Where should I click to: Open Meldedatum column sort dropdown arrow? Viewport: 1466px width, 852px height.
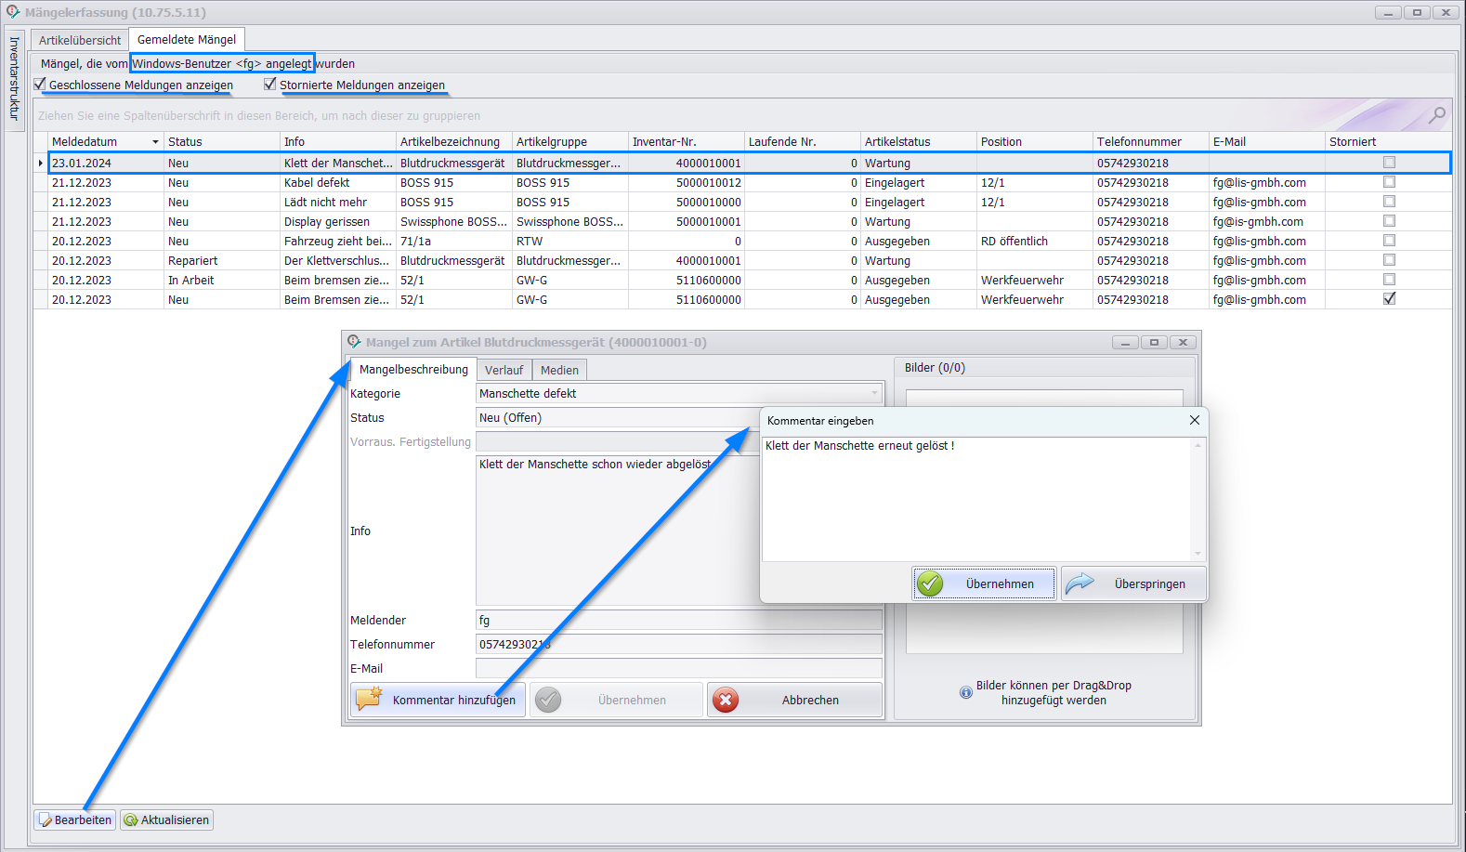(155, 142)
